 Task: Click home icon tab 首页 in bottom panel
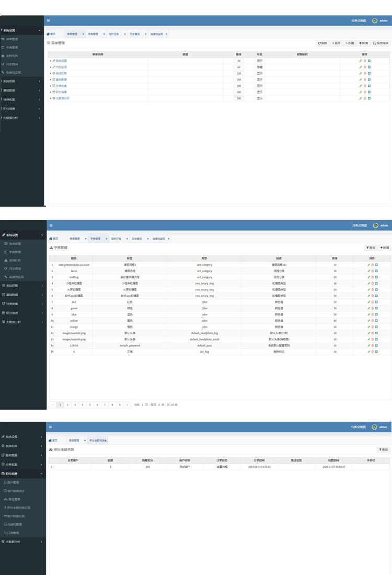coord(52,441)
